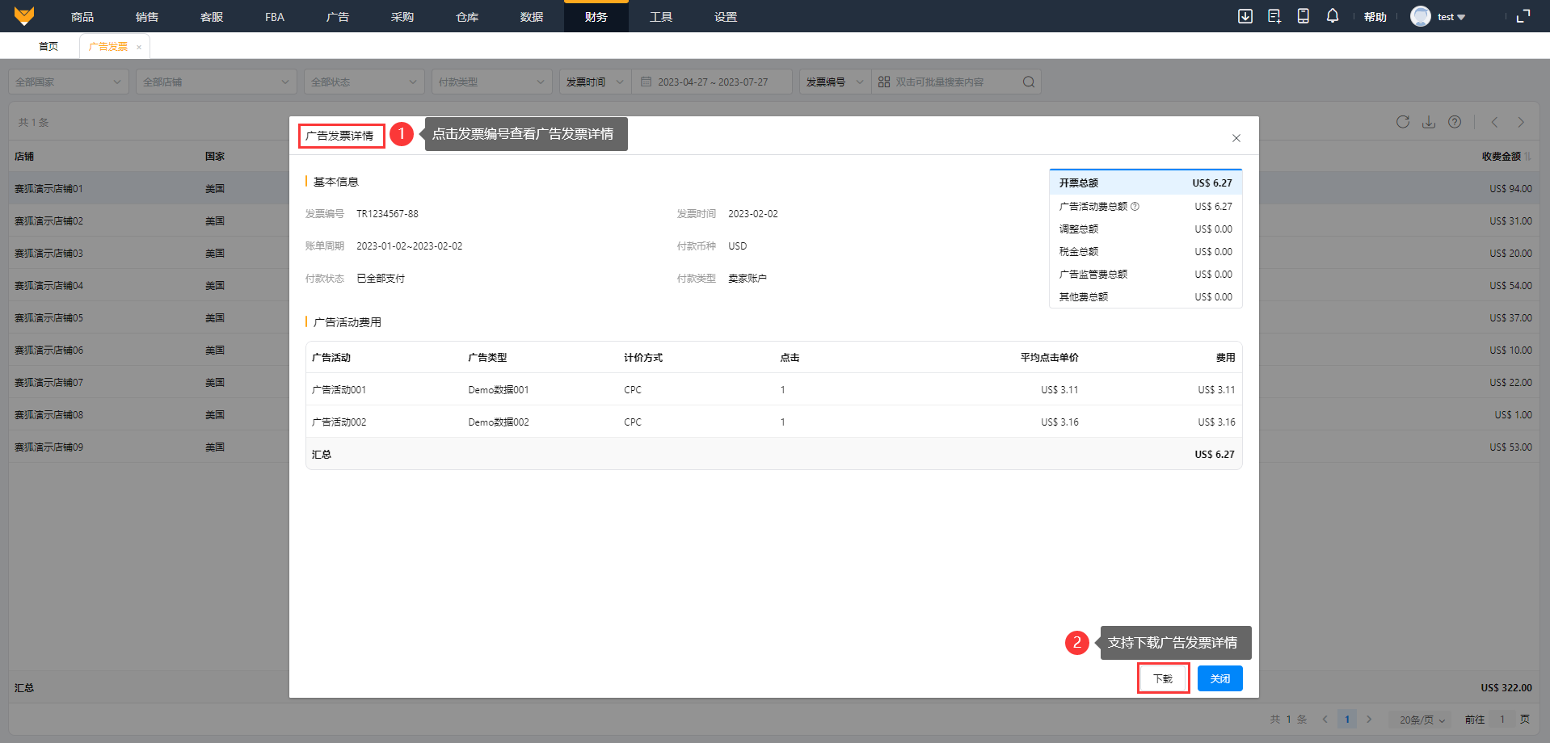Screen dimensions: 1550x743
Task: Click the 下载 button to download invoice
Action: pyautogui.click(x=1163, y=678)
